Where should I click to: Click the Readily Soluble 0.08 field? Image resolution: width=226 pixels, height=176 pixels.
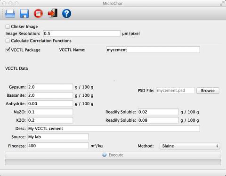[158, 120]
